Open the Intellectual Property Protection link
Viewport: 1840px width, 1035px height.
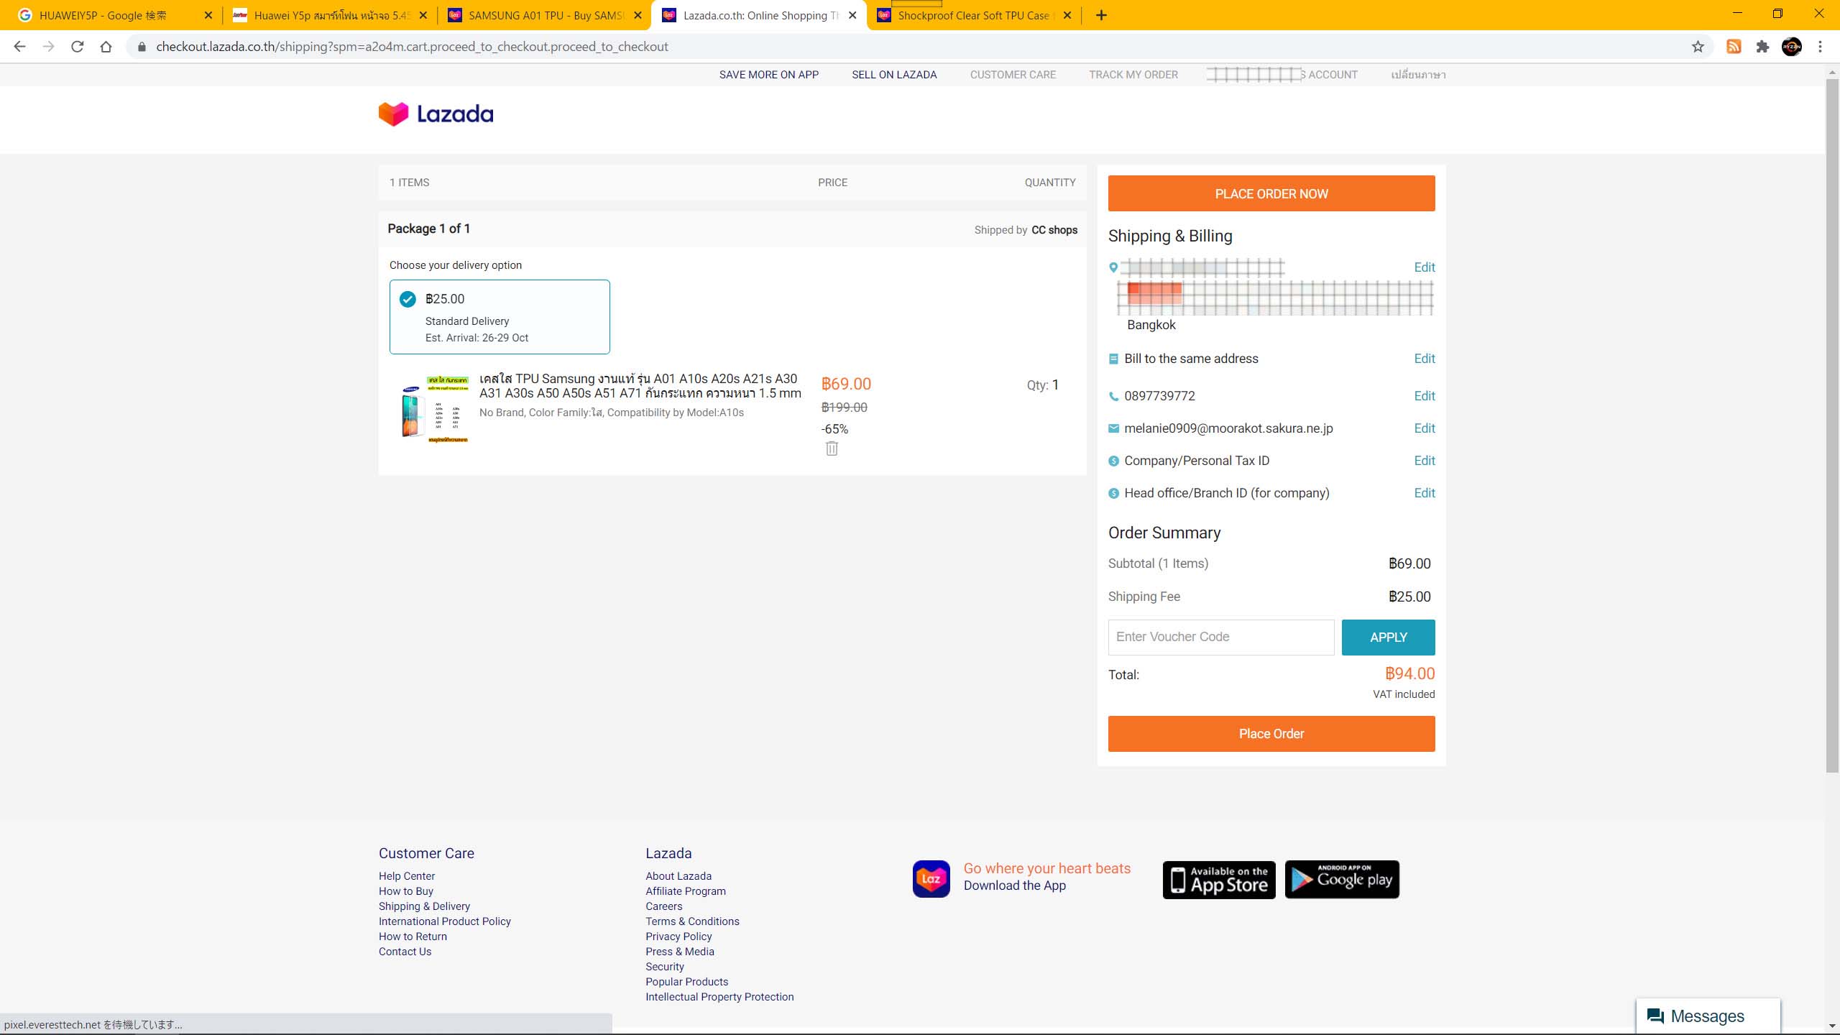(x=719, y=997)
